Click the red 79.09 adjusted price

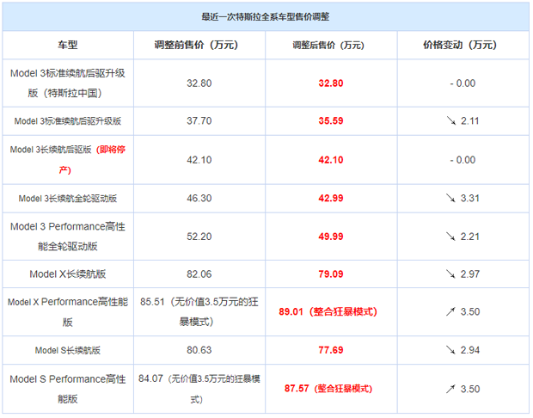click(x=331, y=274)
